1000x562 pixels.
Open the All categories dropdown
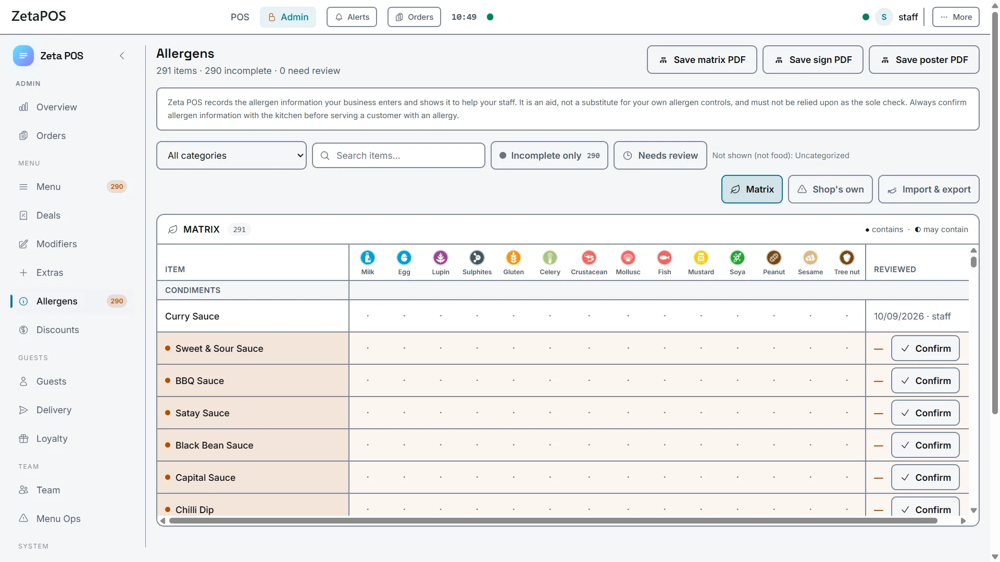pos(231,156)
